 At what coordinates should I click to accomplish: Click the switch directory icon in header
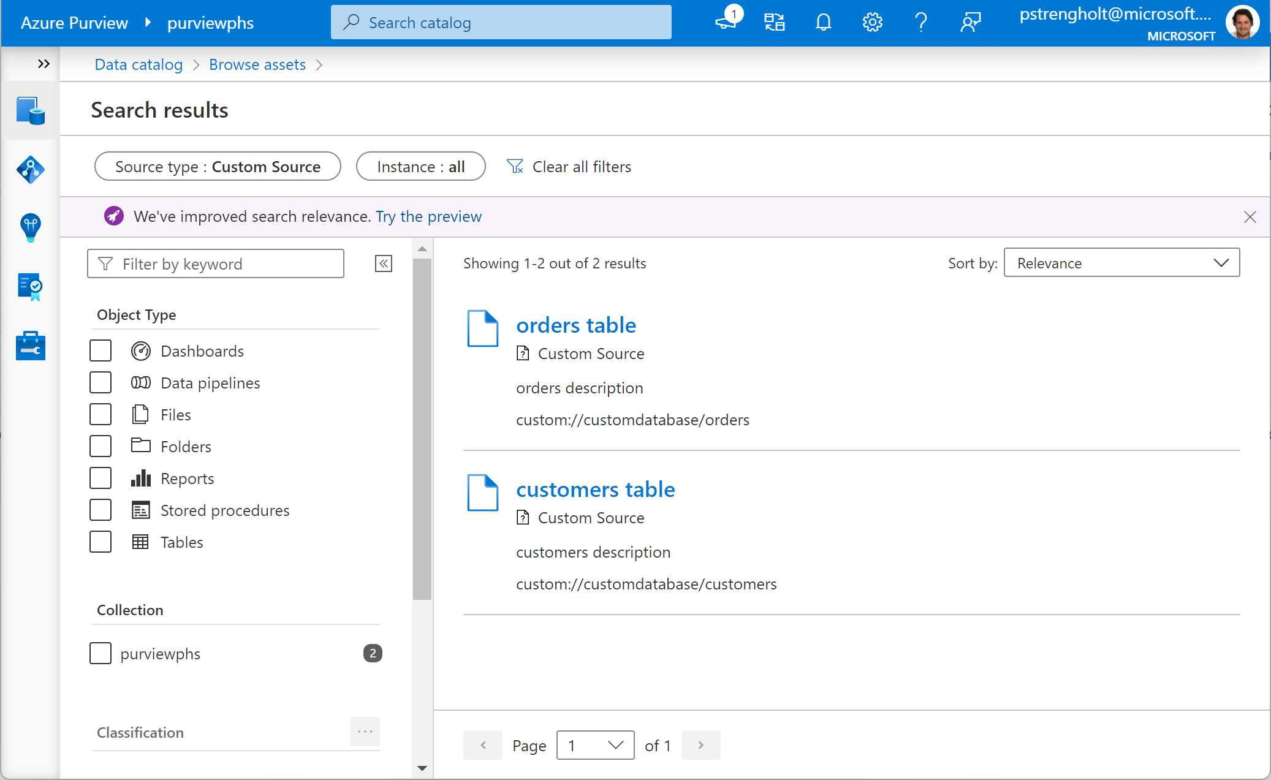click(x=775, y=23)
